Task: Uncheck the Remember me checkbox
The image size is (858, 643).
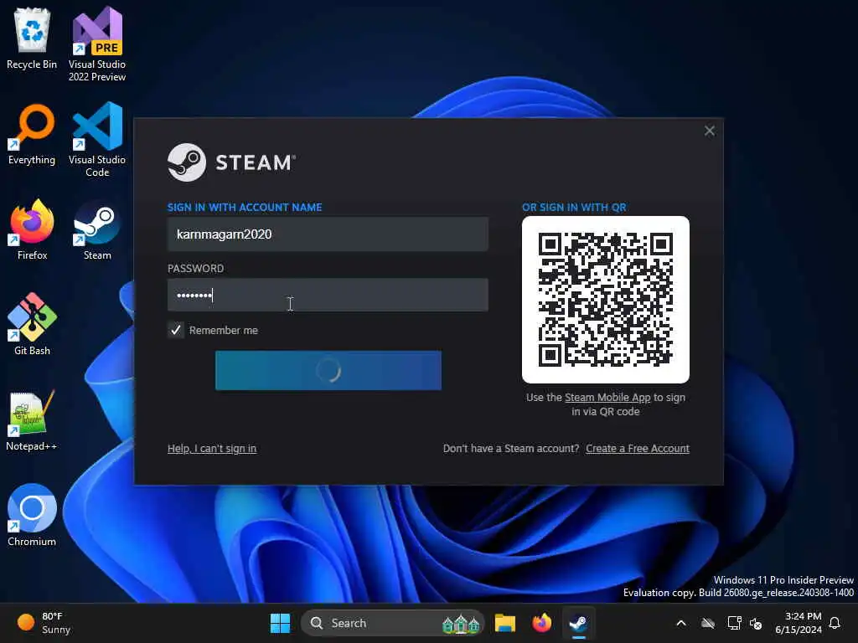Action: 176,330
